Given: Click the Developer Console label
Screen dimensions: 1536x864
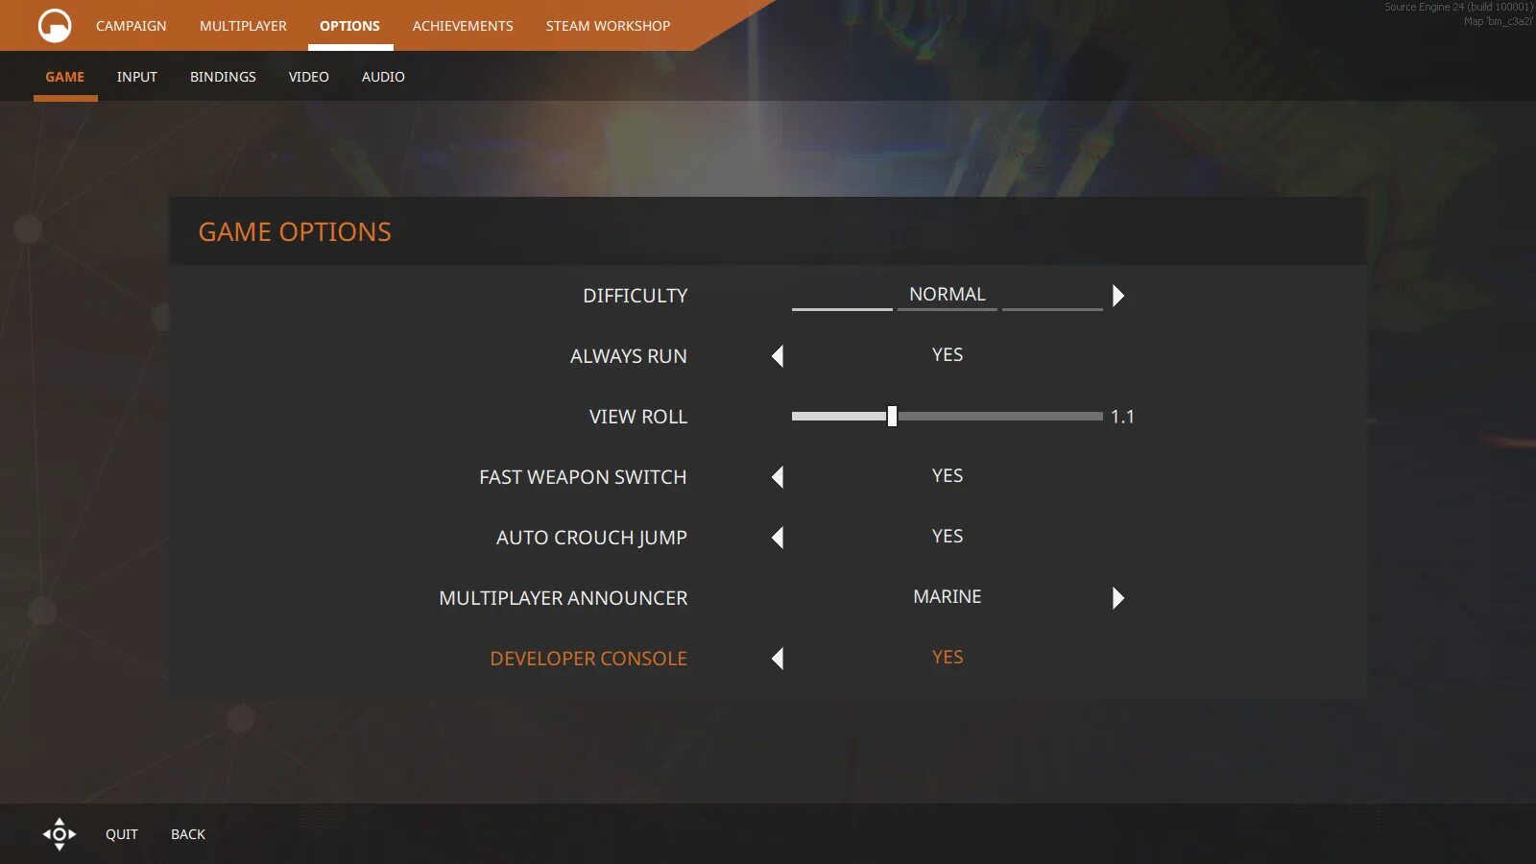Looking at the screenshot, I should point(588,659).
